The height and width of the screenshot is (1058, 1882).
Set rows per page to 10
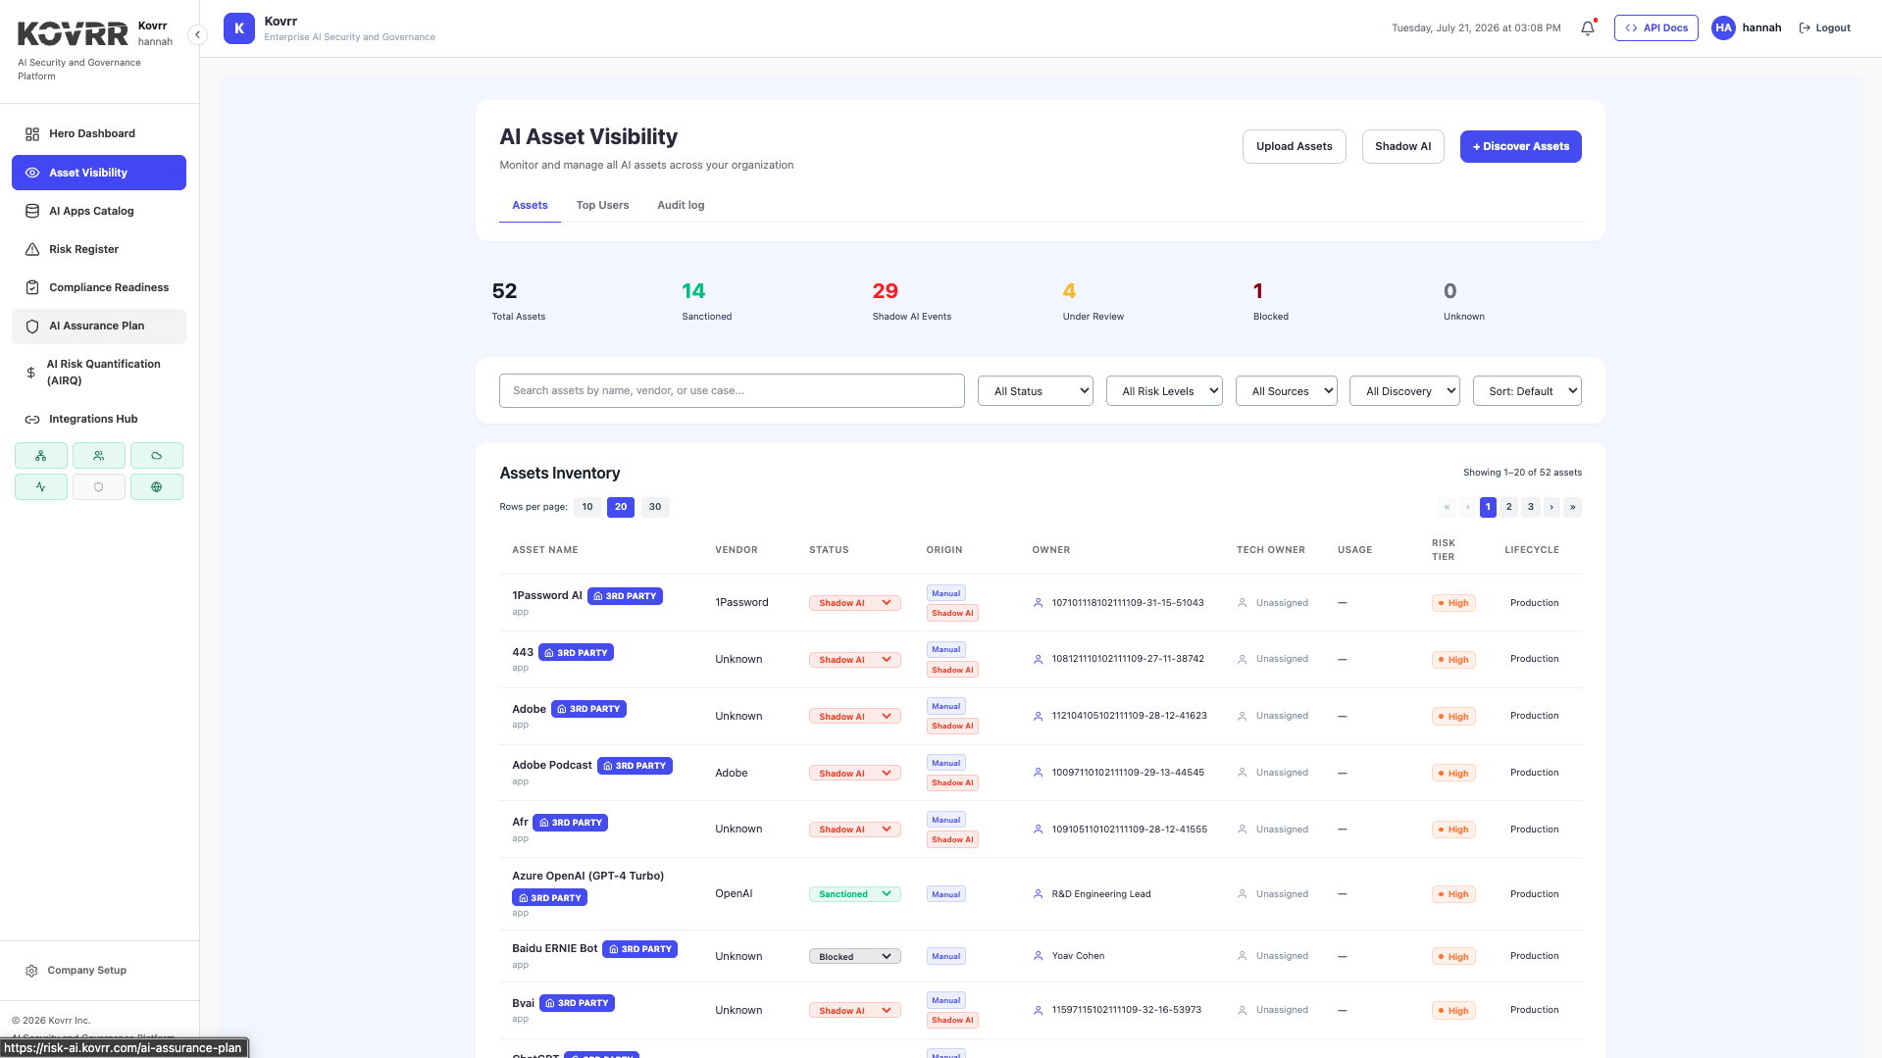coord(587,507)
